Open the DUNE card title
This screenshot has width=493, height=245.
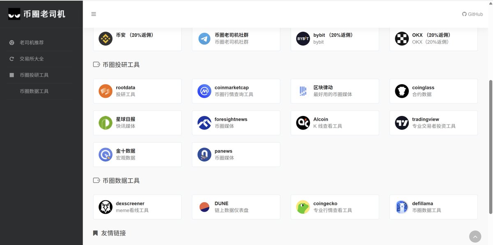pyautogui.click(x=221, y=203)
